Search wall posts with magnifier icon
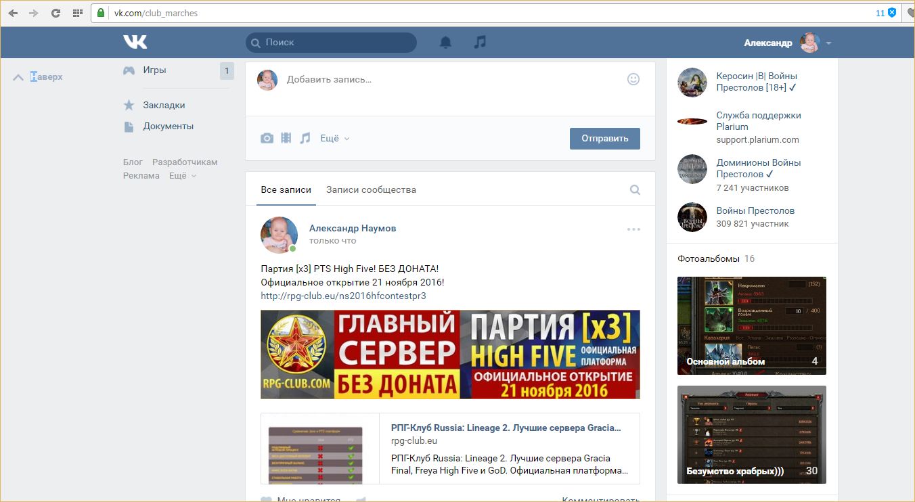The width and height of the screenshot is (915, 502). [x=635, y=190]
